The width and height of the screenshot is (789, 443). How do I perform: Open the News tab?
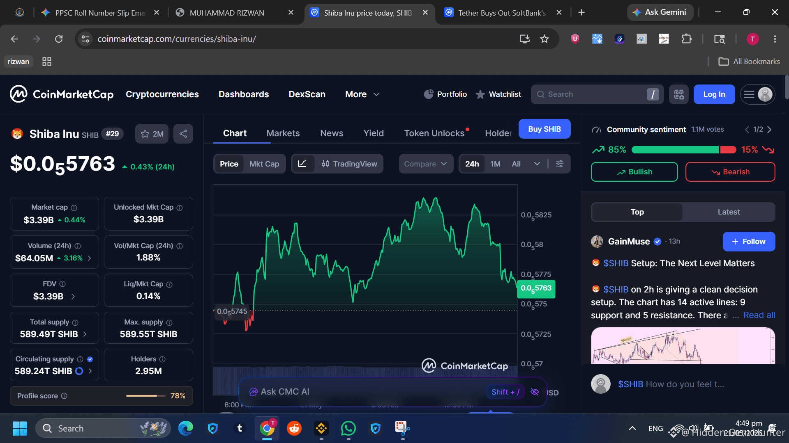(332, 133)
